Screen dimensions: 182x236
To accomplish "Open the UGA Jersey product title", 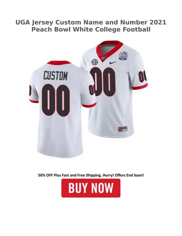I will [x=91, y=26].
